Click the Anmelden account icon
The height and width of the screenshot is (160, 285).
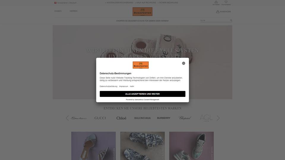216,2
